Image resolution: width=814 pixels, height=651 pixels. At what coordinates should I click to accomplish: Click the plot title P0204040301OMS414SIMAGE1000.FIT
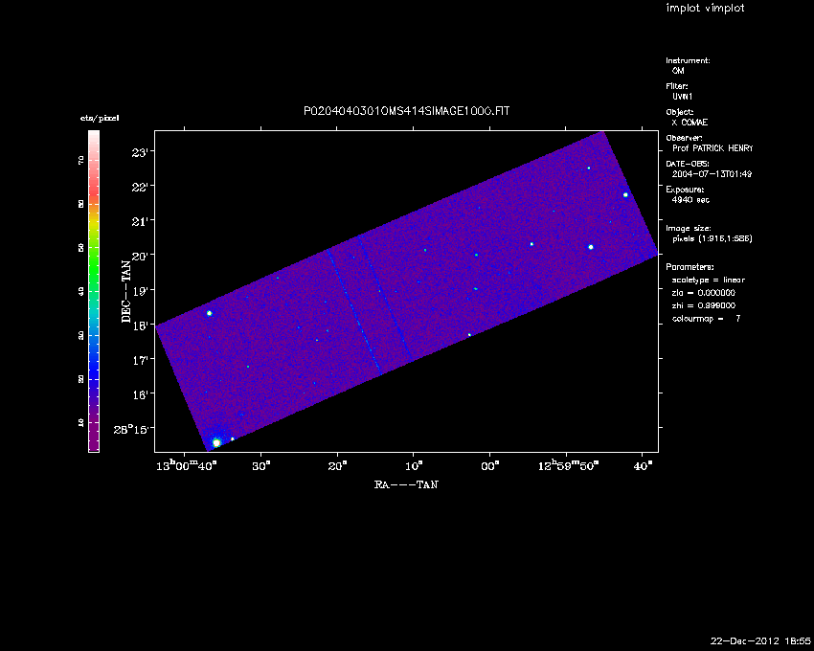coord(406,111)
